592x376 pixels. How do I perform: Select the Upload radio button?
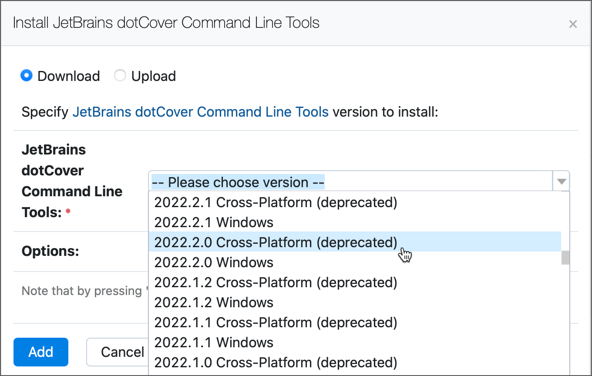[x=120, y=75]
